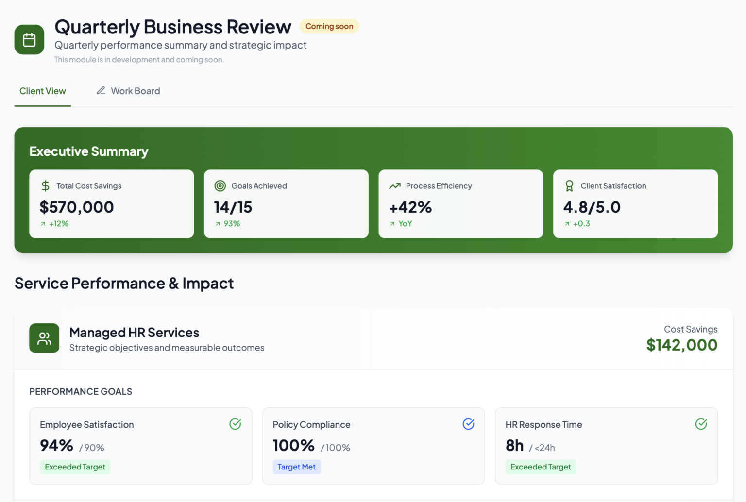Click the Target Met badge under Policy Compliance
Image resolution: width=746 pixels, height=502 pixels.
pos(297,467)
